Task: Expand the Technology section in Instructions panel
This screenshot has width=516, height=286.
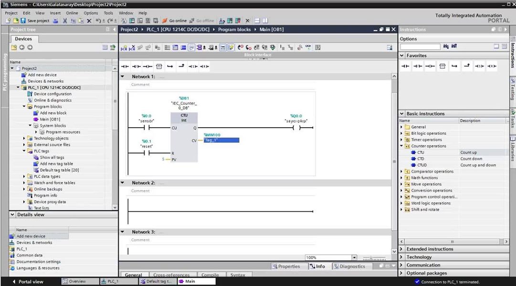Action: point(401,257)
